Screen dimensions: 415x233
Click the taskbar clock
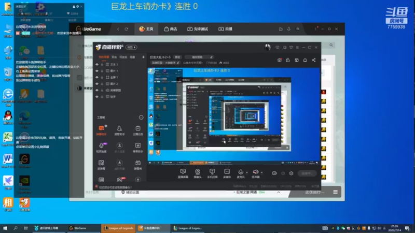click(395, 228)
